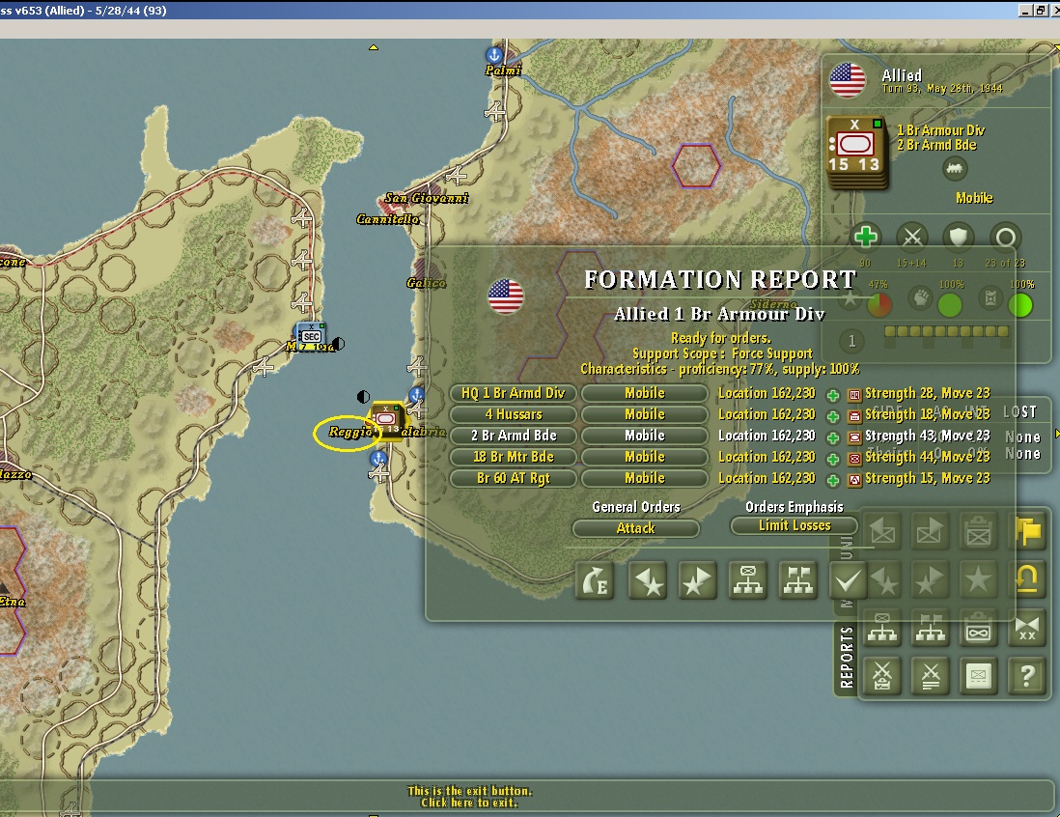
Task: Open the unit map card icon next to help
Action: (x=978, y=676)
